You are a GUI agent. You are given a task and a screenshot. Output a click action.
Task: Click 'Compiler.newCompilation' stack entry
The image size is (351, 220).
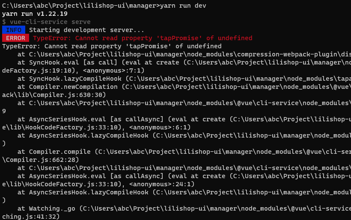pos(73,87)
